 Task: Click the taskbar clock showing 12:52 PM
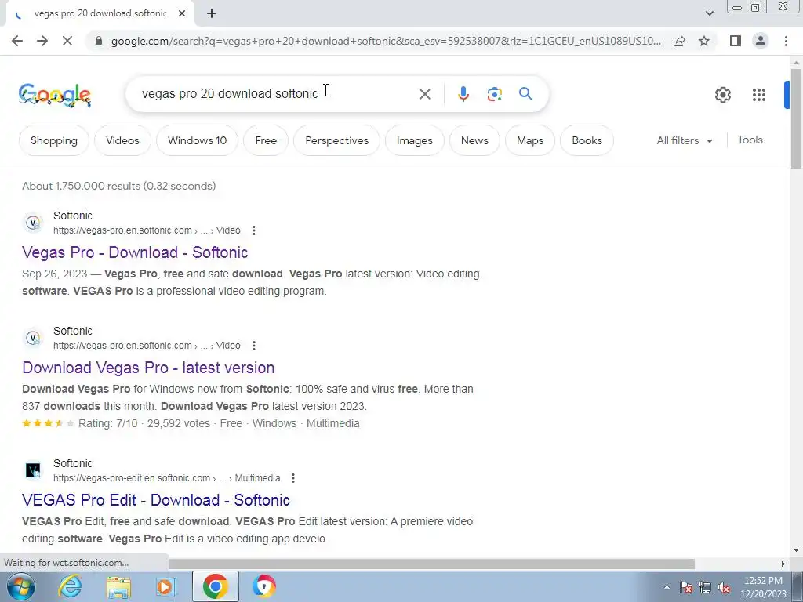click(763, 587)
